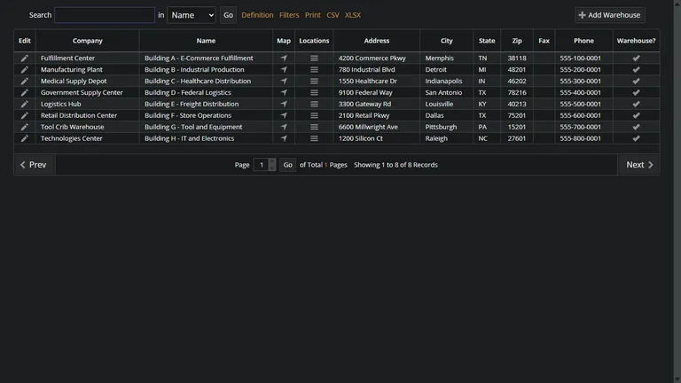
Task: Open map arrow for Building A row
Action: [x=284, y=59]
